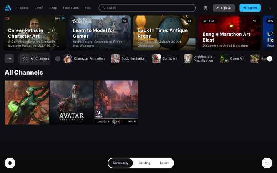Click the Ad badge on Antique Props banner

click(189, 21)
